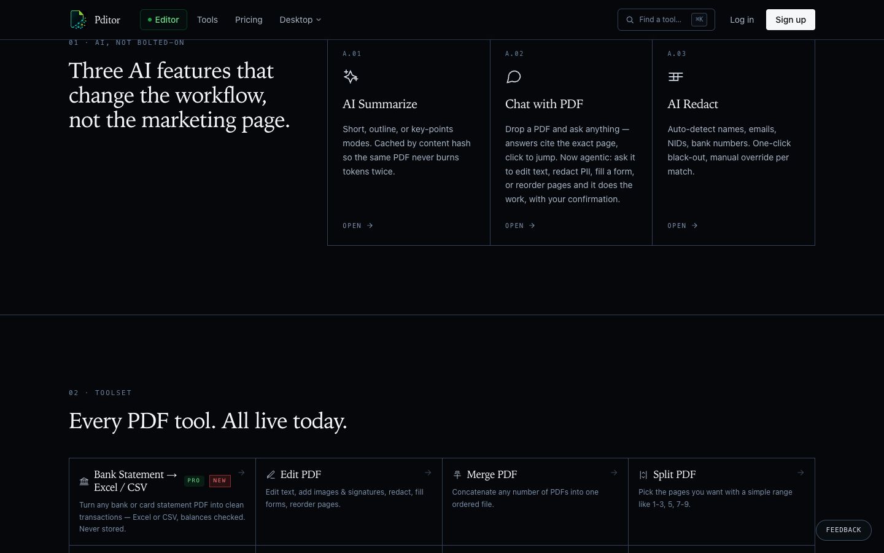This screenshot has width=884, height=553.
Task: Click the arrow on the Merge PDF card
Action: tap(614, 473)
